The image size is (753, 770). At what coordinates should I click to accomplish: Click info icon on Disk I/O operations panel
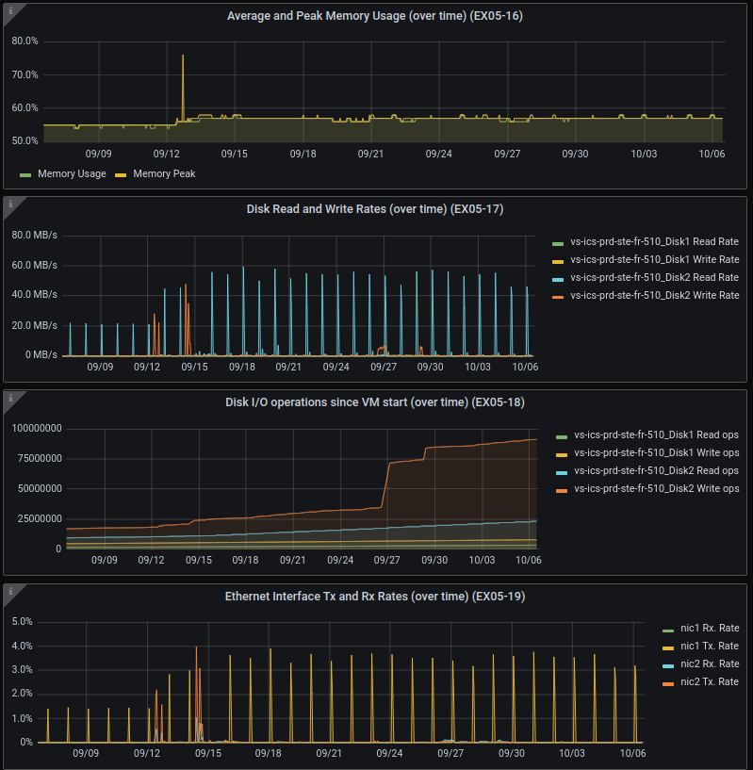coord(9,398)
